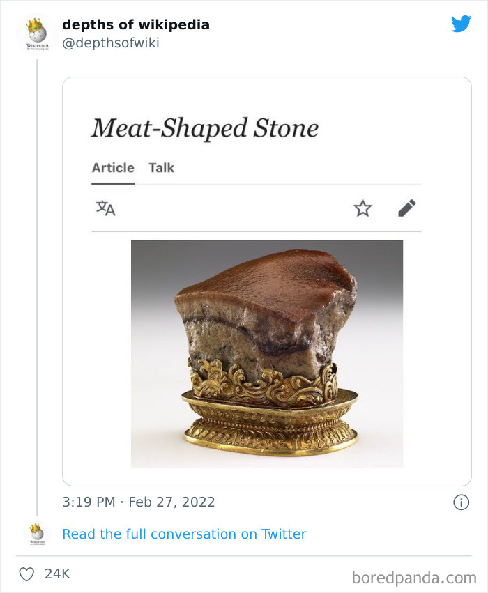488x593 pixels.
Task: Open the meat-shaped stone photo
Action: [266, 353]
